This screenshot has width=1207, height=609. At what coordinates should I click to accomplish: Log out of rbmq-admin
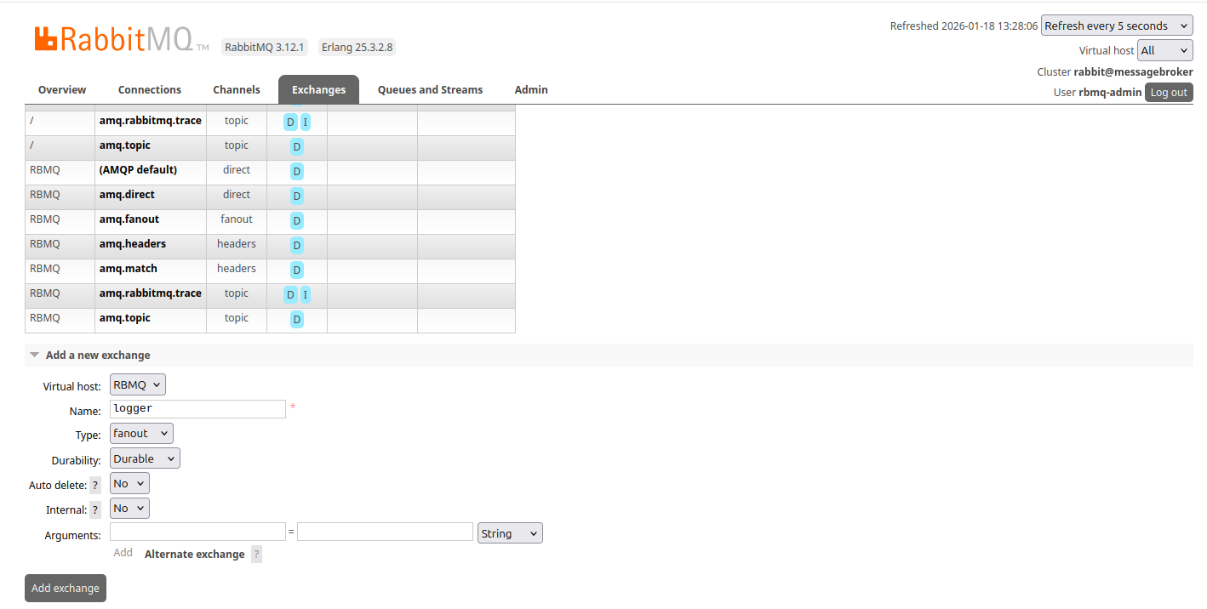[1168, 93]
